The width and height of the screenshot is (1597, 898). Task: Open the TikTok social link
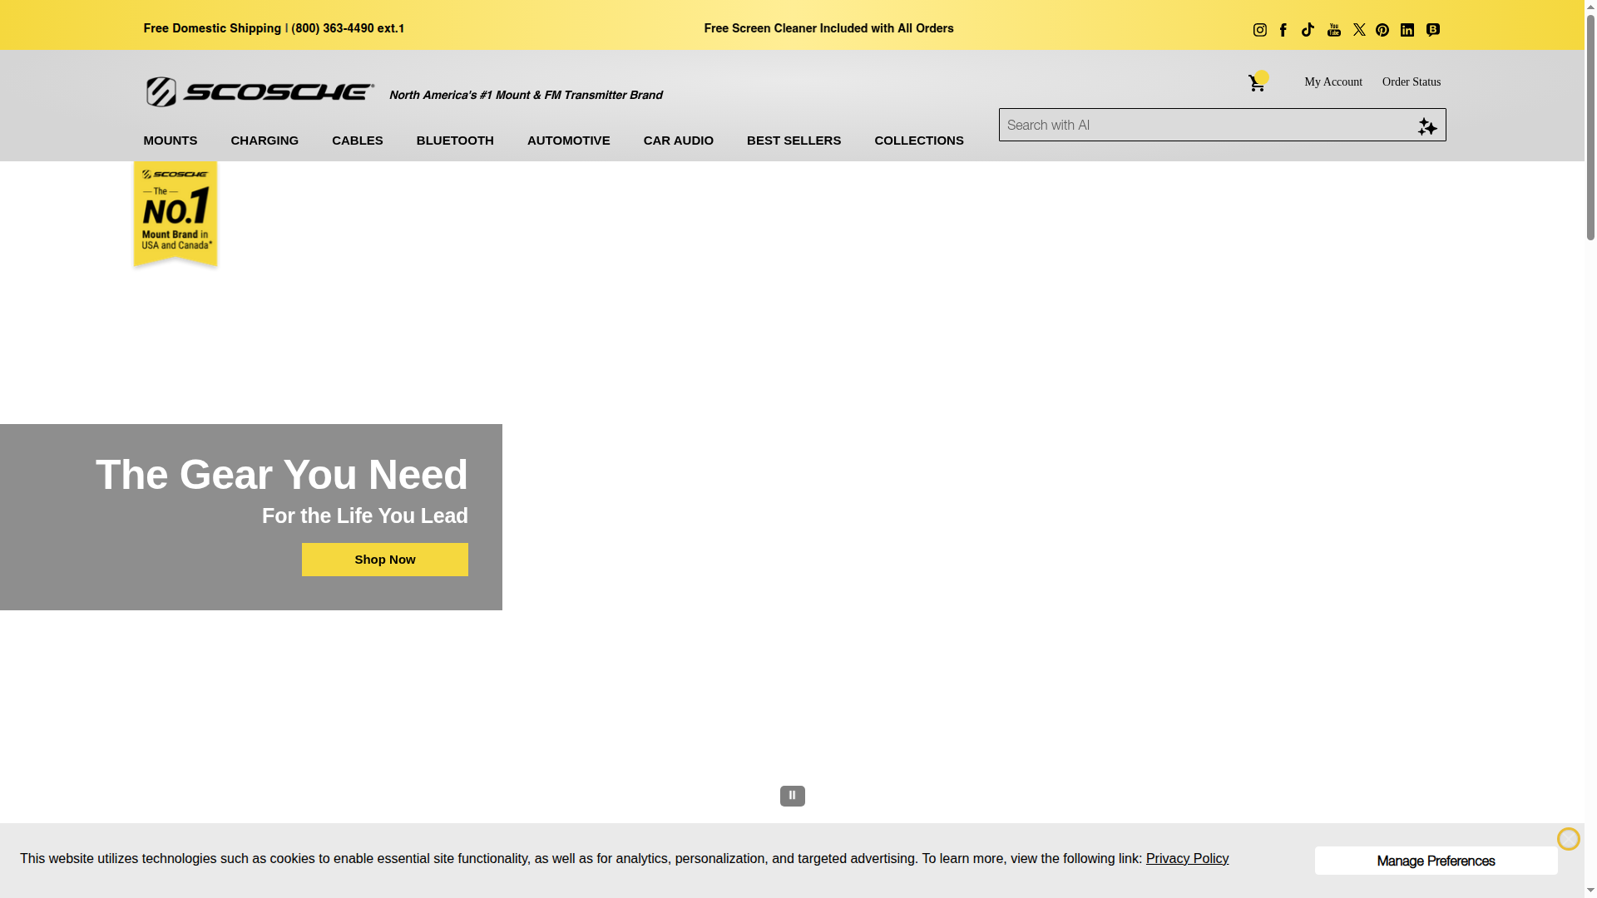tap(1308, 30)
